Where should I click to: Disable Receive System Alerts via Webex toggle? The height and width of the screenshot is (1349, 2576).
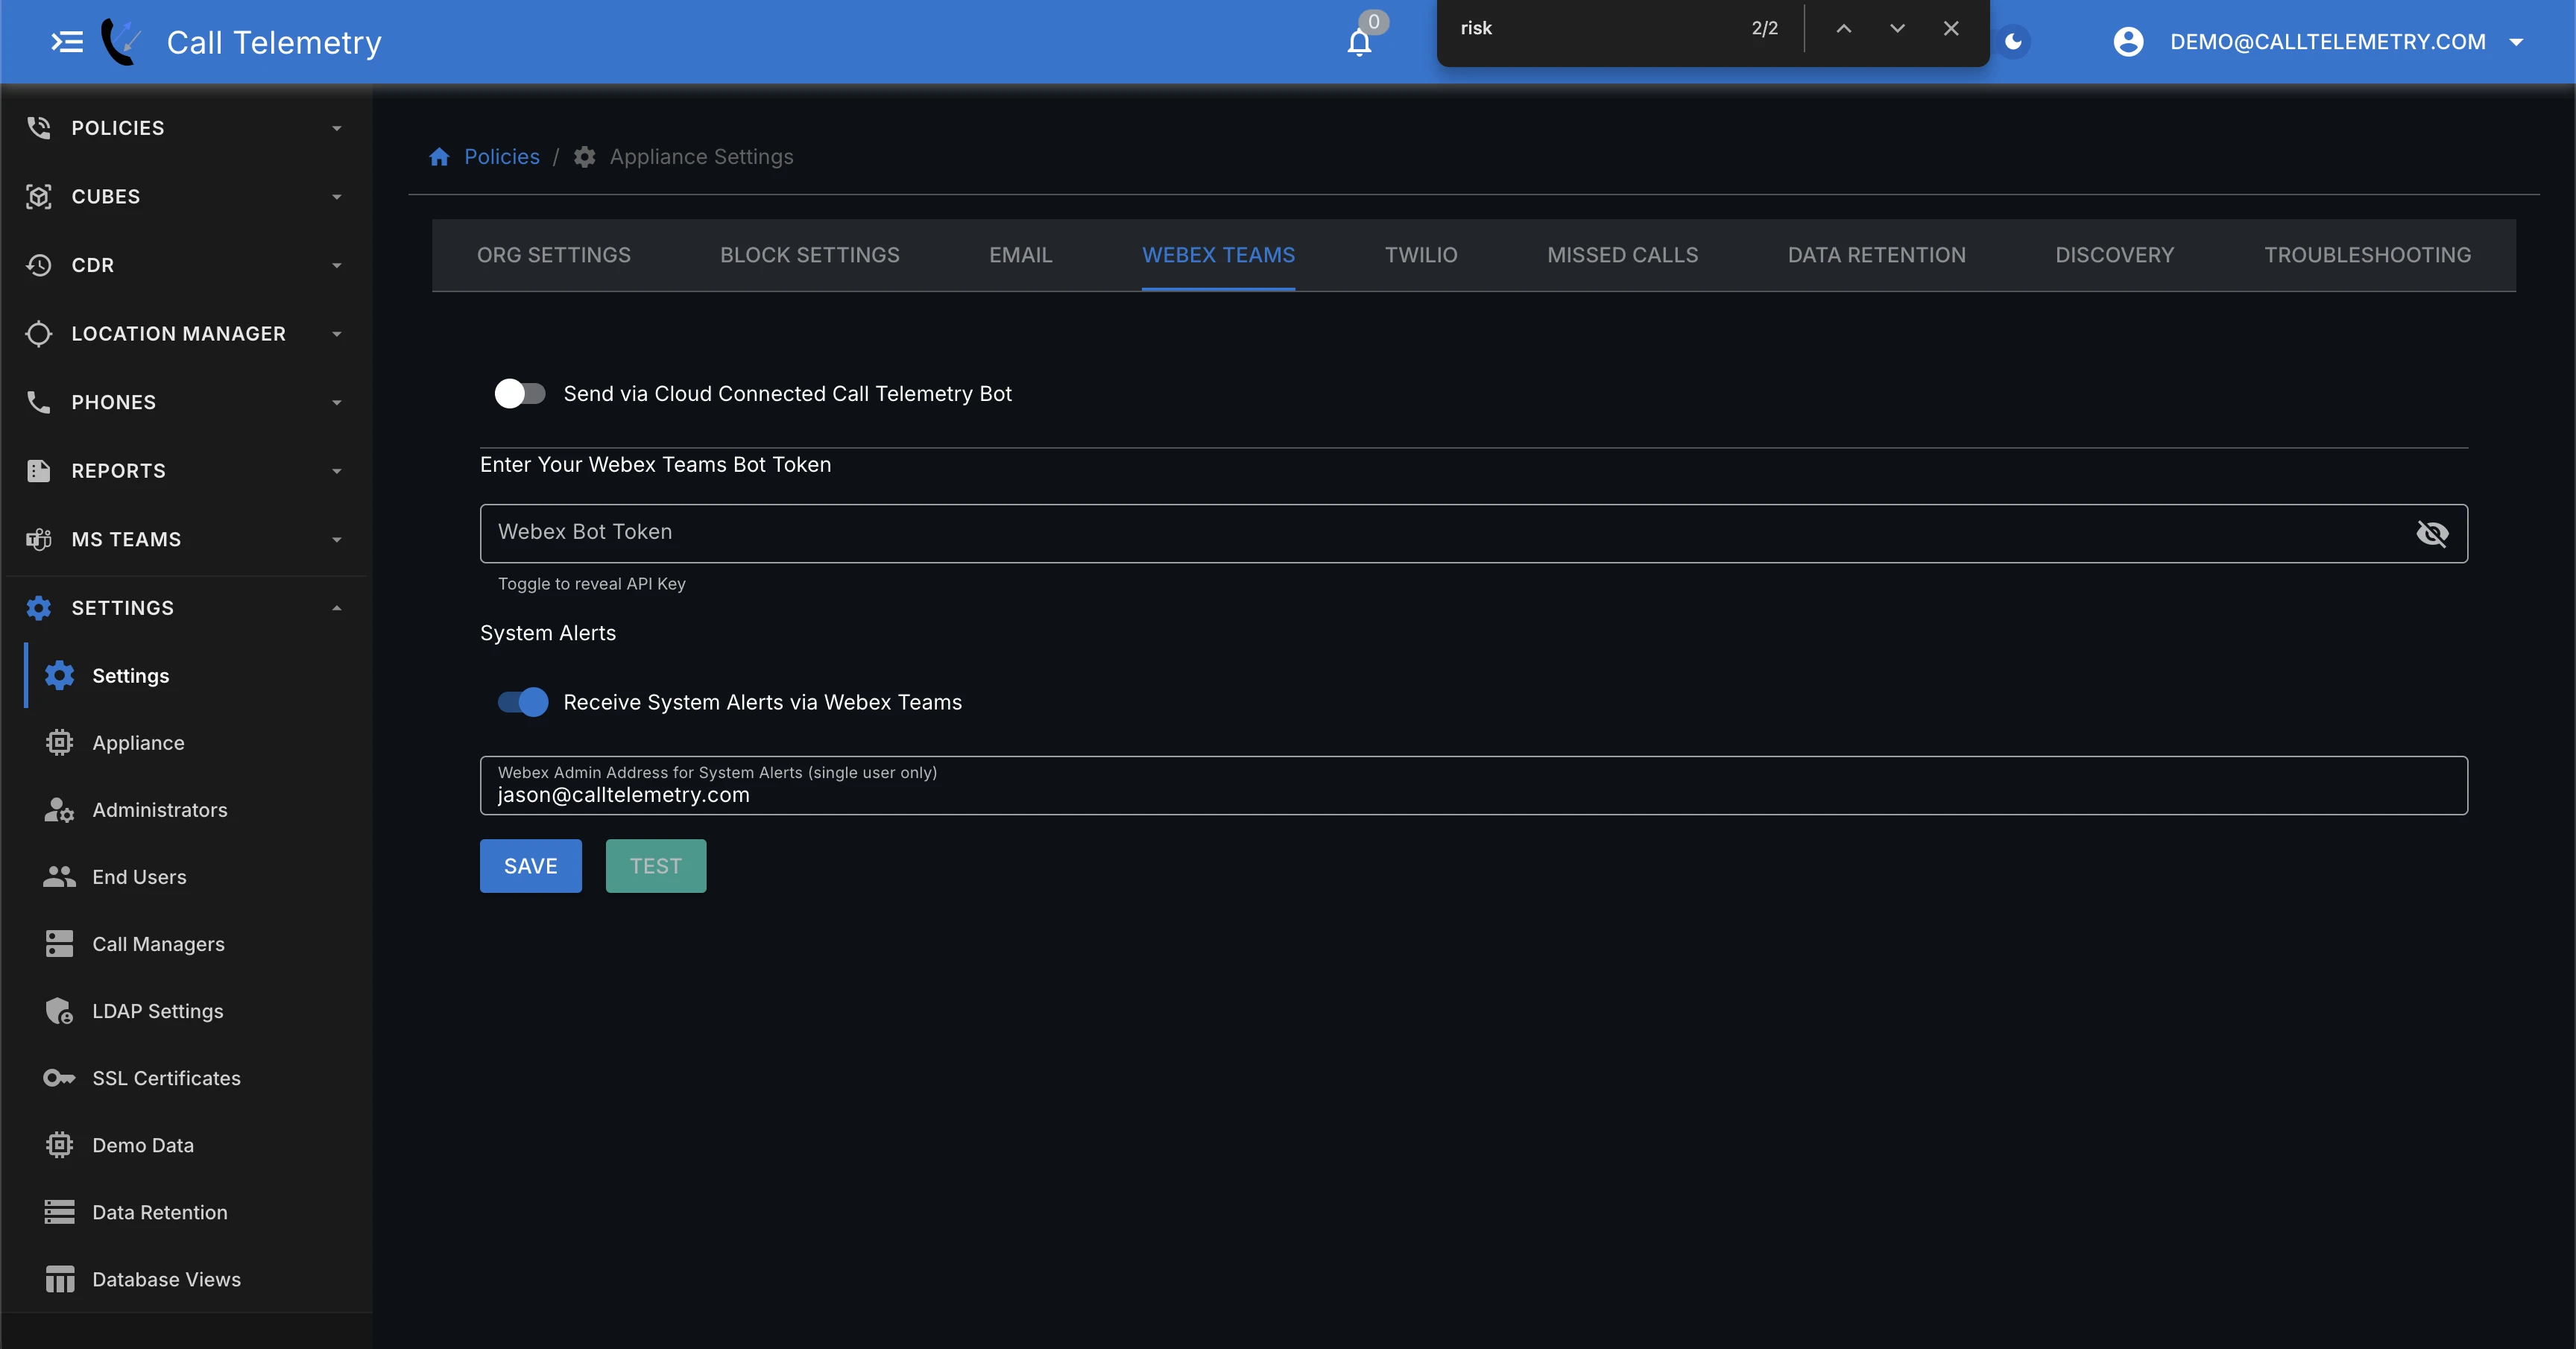(x=522, y=702)
